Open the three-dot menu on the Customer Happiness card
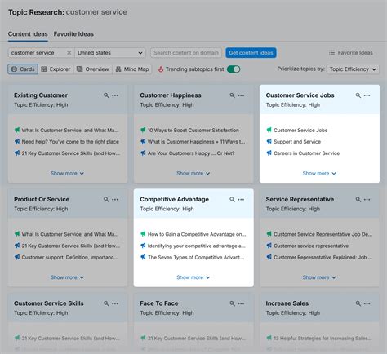Image resolution: width=387 pixels, height=354 pixels. pyautogui.click(x=241, y=95)
